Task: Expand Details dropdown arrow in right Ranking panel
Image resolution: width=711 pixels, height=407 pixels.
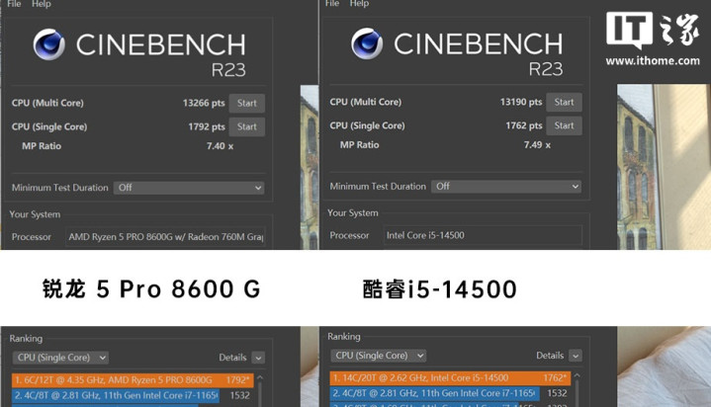Action: click(x=576, y=356)
